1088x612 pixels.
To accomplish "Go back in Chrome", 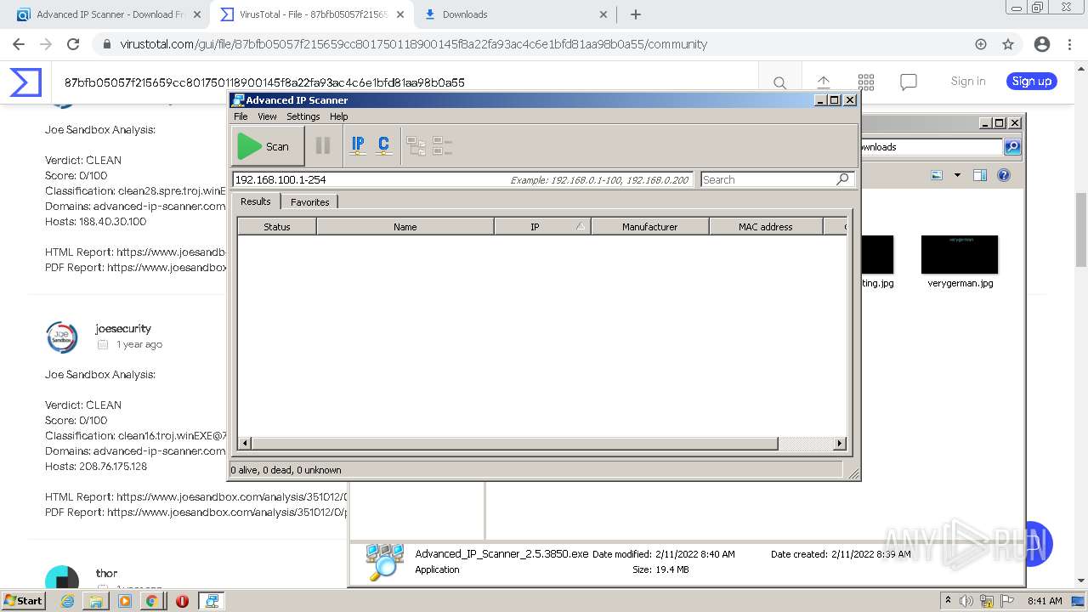I will [19, 44].
